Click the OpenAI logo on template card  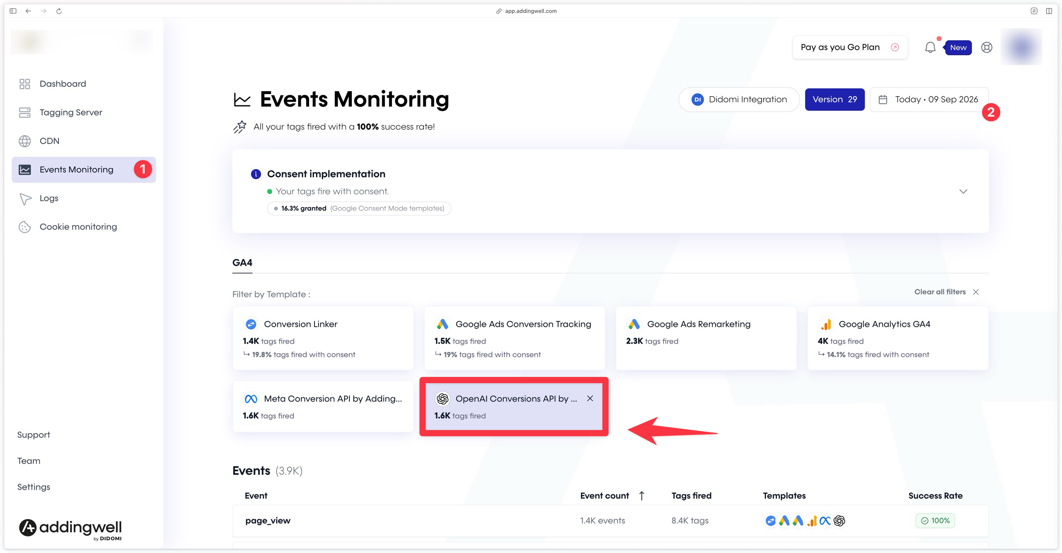443,399
